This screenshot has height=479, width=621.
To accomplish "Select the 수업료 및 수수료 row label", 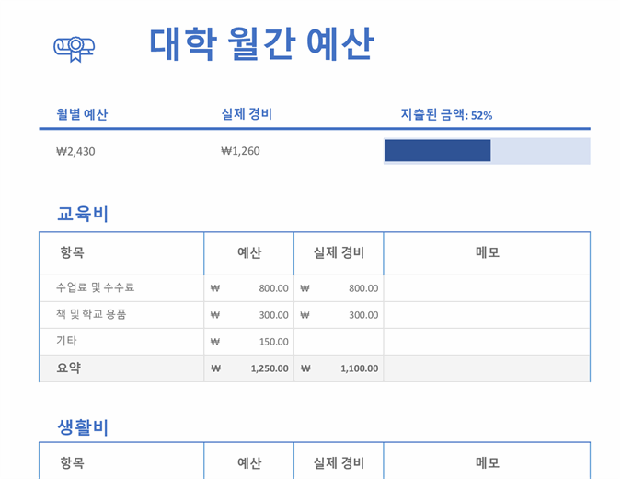I will (x=95, y=287).
